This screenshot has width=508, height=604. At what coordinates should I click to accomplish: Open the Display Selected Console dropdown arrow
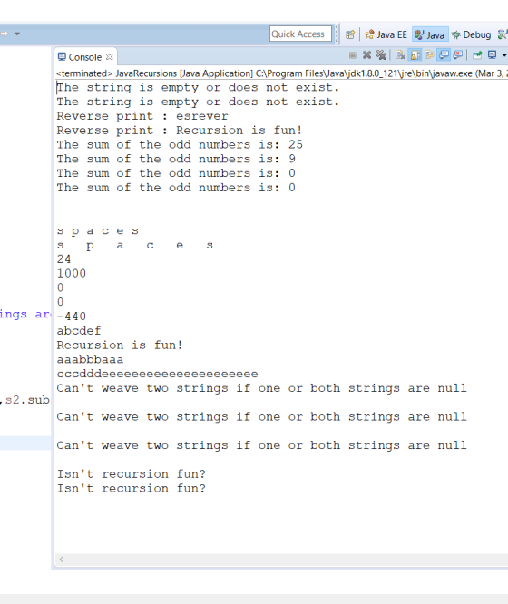(x=503, y=55)
